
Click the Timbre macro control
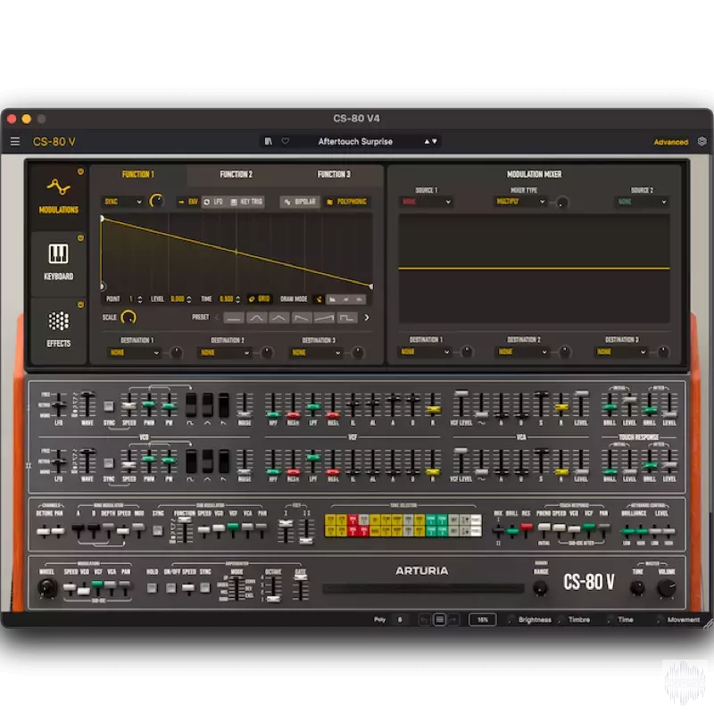pyautogui.click(x=574, y=619)
